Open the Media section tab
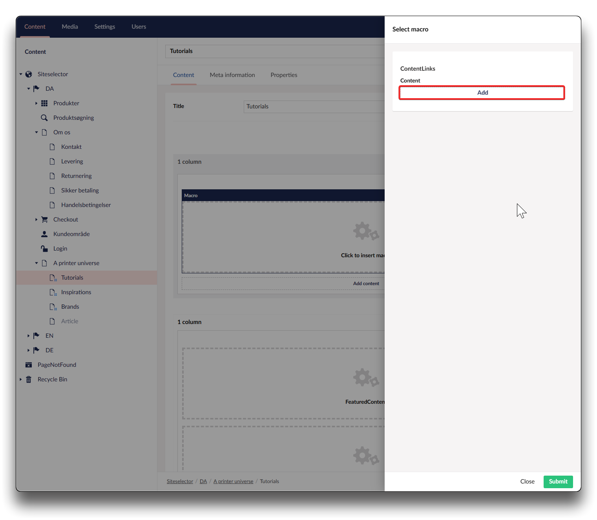 (x=70, y=27)
